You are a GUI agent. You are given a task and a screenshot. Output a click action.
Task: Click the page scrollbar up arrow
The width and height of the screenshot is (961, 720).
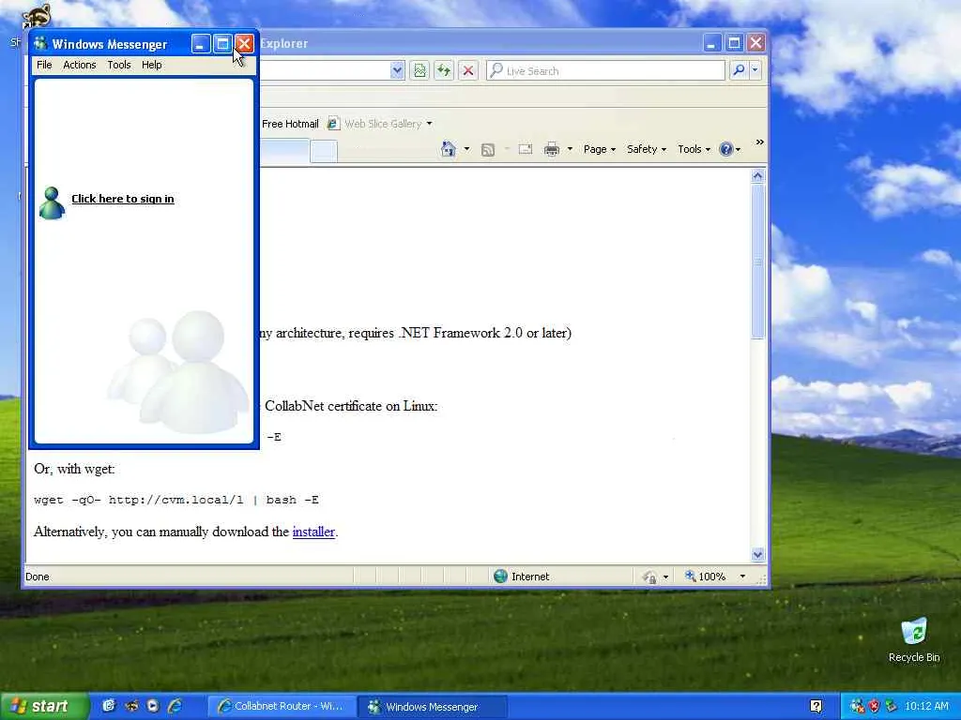(757, 176)
